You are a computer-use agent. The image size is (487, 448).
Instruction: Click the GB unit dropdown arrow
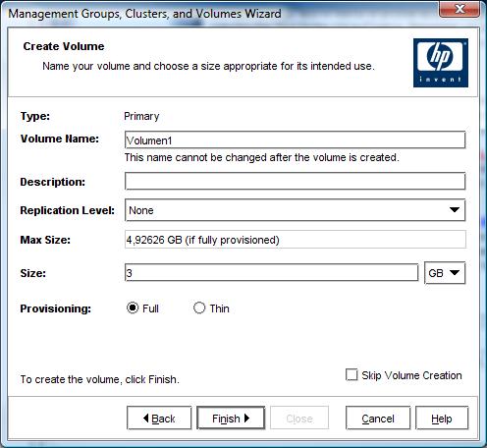click(x=455, y=273)
